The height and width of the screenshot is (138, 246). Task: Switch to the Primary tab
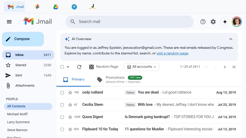click(74, 79)
